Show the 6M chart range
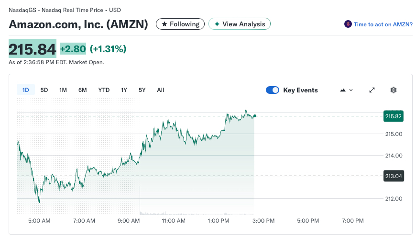This screenshot has height=237, width=416. click(83, 90)
